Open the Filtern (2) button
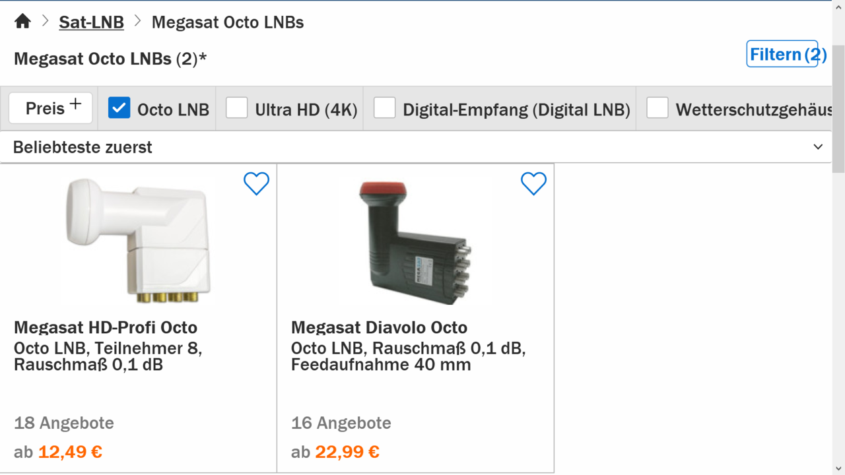The image size is (845, 475). pyautogui.click(x=782, y=54)
